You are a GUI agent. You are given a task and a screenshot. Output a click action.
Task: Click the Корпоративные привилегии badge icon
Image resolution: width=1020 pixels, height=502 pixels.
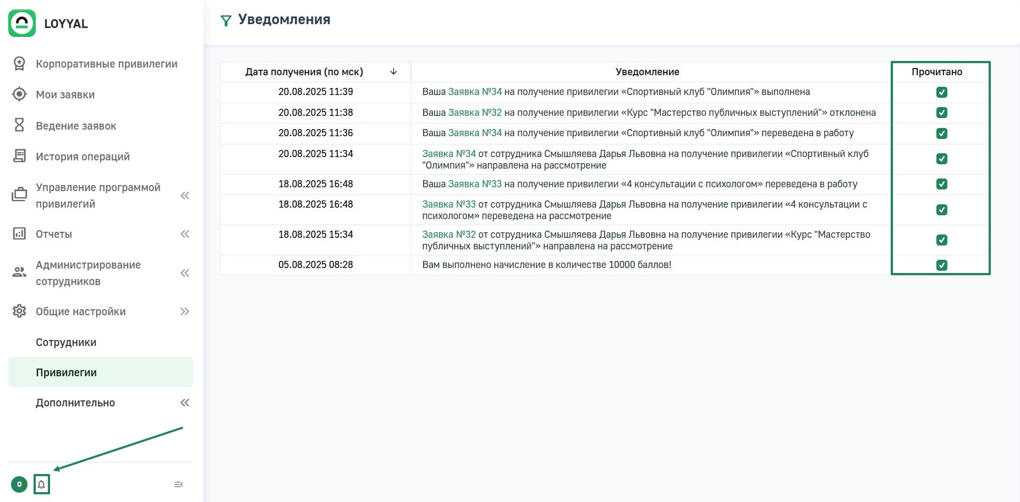click(19, 64)
